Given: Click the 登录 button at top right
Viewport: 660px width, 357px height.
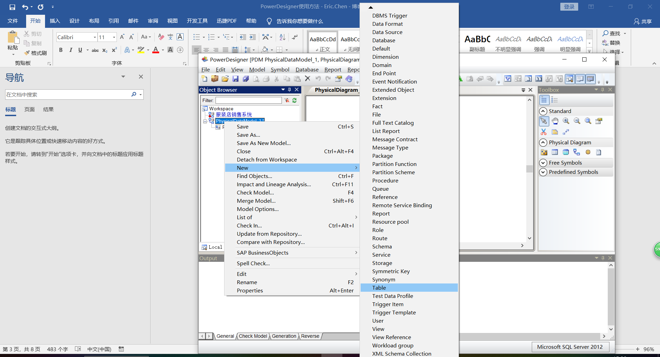Looking at the screenshot, I should tap(569, 7).
